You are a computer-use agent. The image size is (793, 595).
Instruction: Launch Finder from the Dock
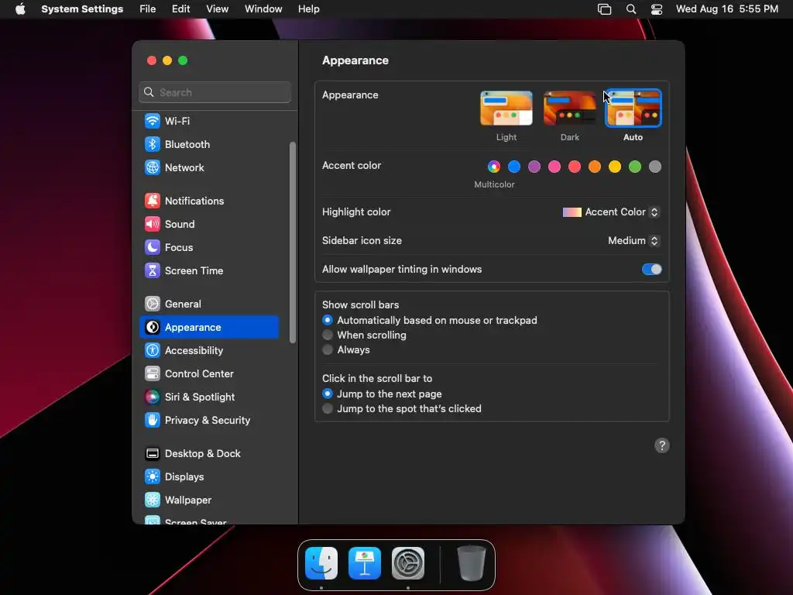pos(321,563)
